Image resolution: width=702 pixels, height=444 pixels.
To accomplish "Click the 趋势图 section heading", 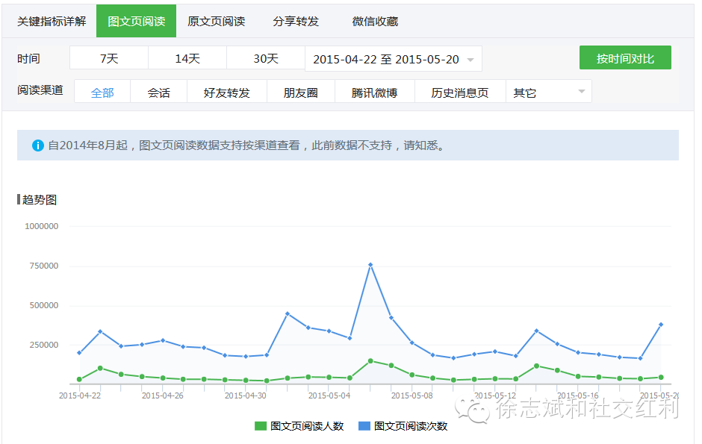I will (40, 200).
